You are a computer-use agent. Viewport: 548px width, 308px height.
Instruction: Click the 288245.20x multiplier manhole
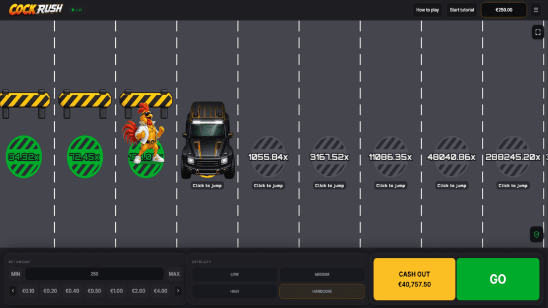pyautogui.click(x=513, y=157)
